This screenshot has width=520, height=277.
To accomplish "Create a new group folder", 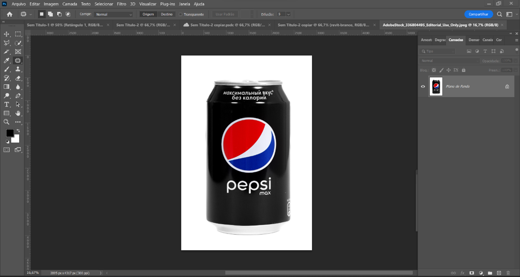I will click(x=490, y=273).
